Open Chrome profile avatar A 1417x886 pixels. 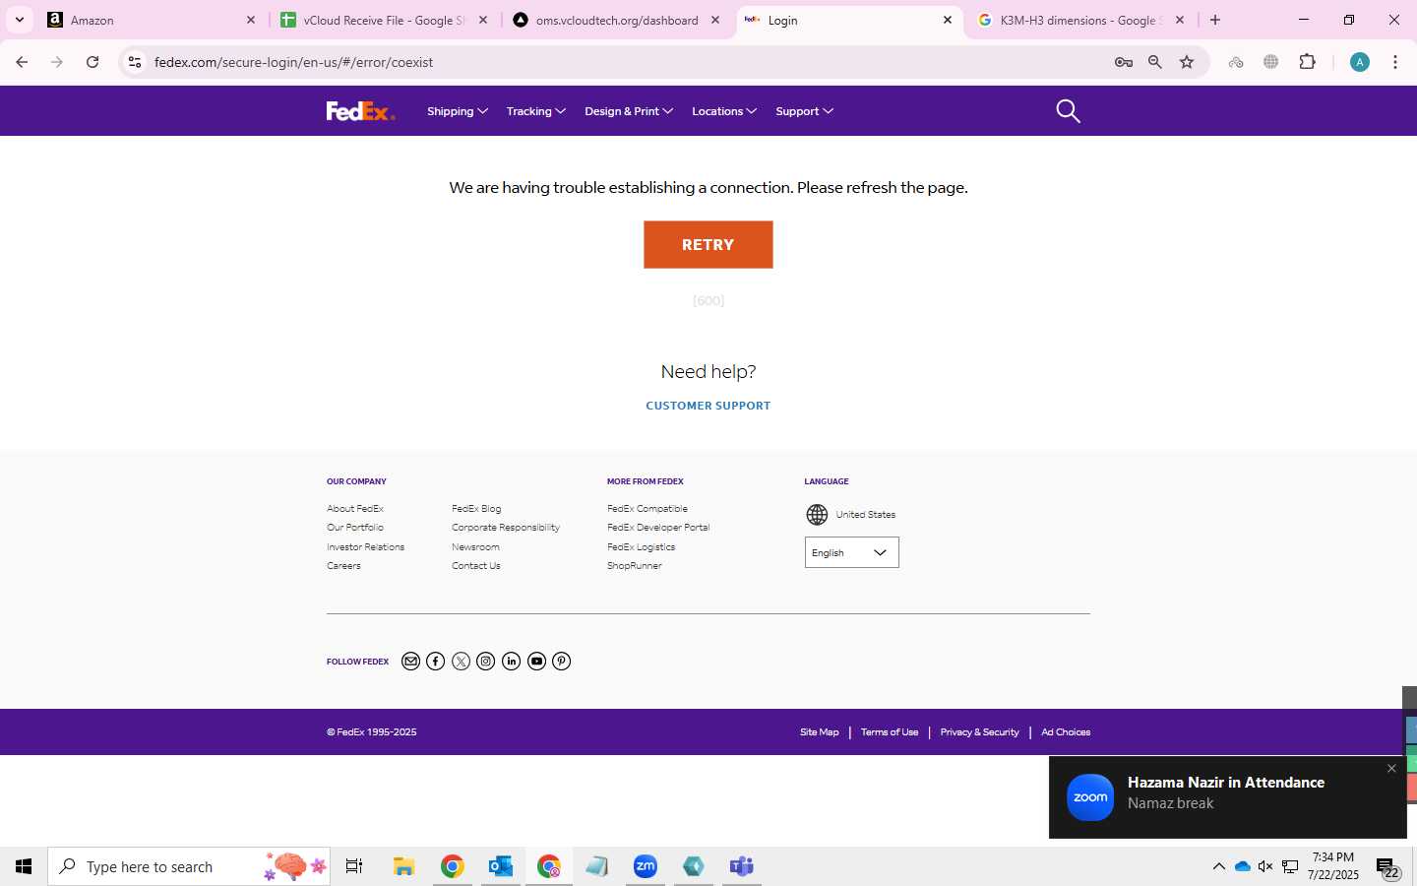[x=1360, y=62]
